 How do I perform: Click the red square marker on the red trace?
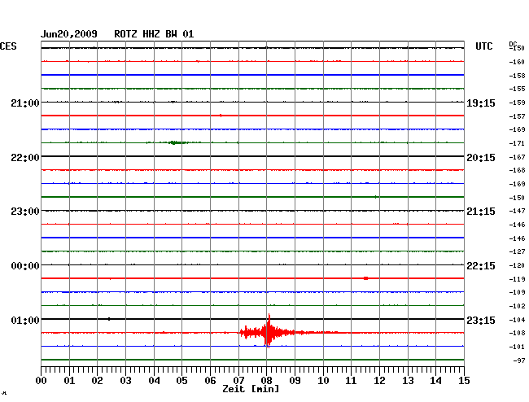click(365, 278)
